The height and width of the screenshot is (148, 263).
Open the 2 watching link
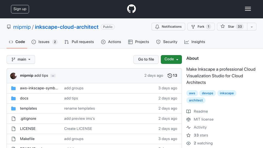tap(203, 143)
